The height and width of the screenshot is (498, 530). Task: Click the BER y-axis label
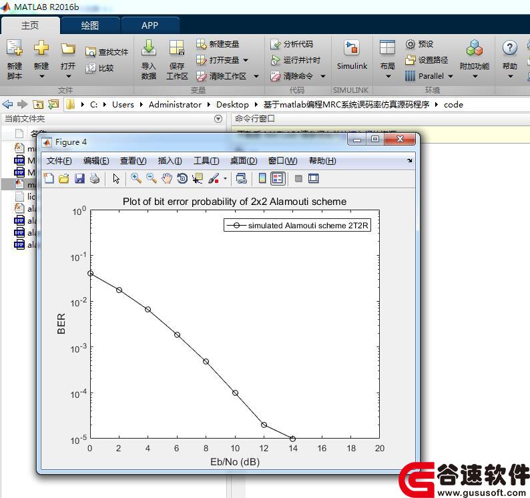pyautogui.click(x=61, y=324)
